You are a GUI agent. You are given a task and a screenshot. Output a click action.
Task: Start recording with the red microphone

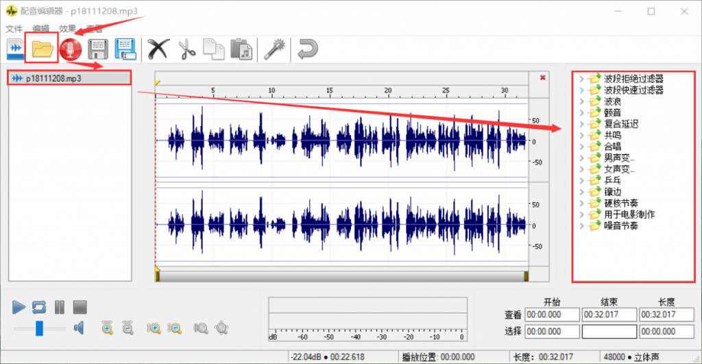(71, 49)
